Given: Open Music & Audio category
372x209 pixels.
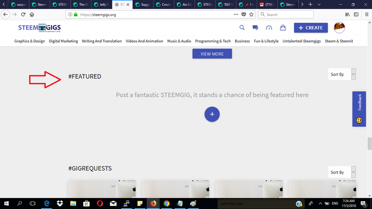Looking at the screenshot, I should tap(179, 41).
